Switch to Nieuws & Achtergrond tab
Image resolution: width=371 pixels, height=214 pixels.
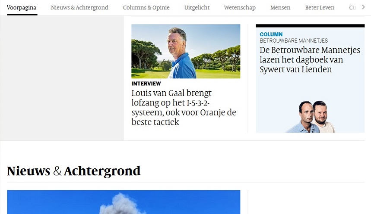79,8
